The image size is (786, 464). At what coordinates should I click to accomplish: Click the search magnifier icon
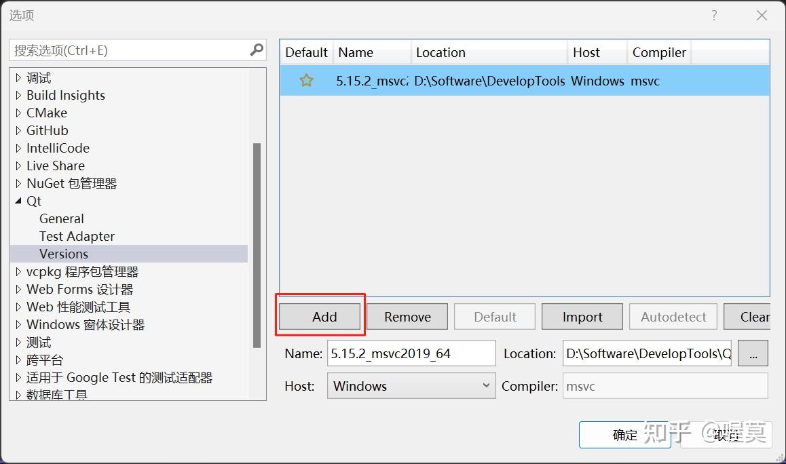click(x=256, y=50)
